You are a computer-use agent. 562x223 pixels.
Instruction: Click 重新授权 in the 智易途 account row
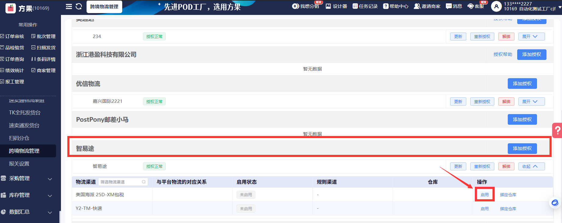482,166
